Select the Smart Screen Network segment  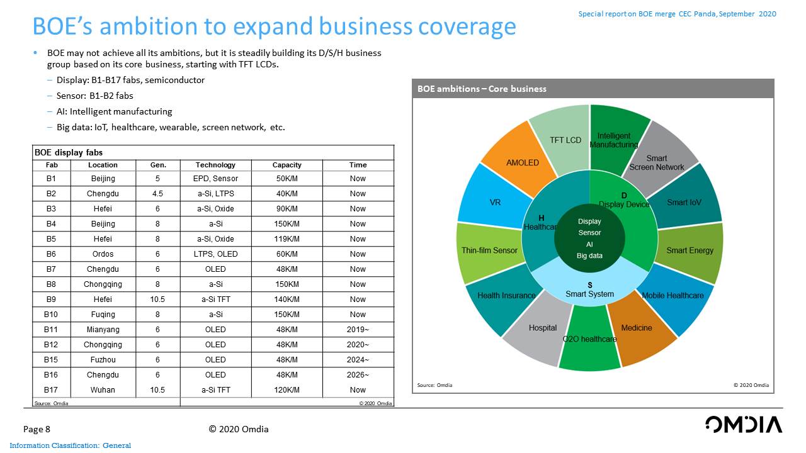[661, 160]
